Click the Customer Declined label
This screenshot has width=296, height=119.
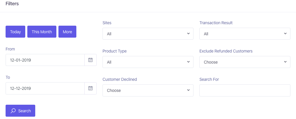point(120,79)
